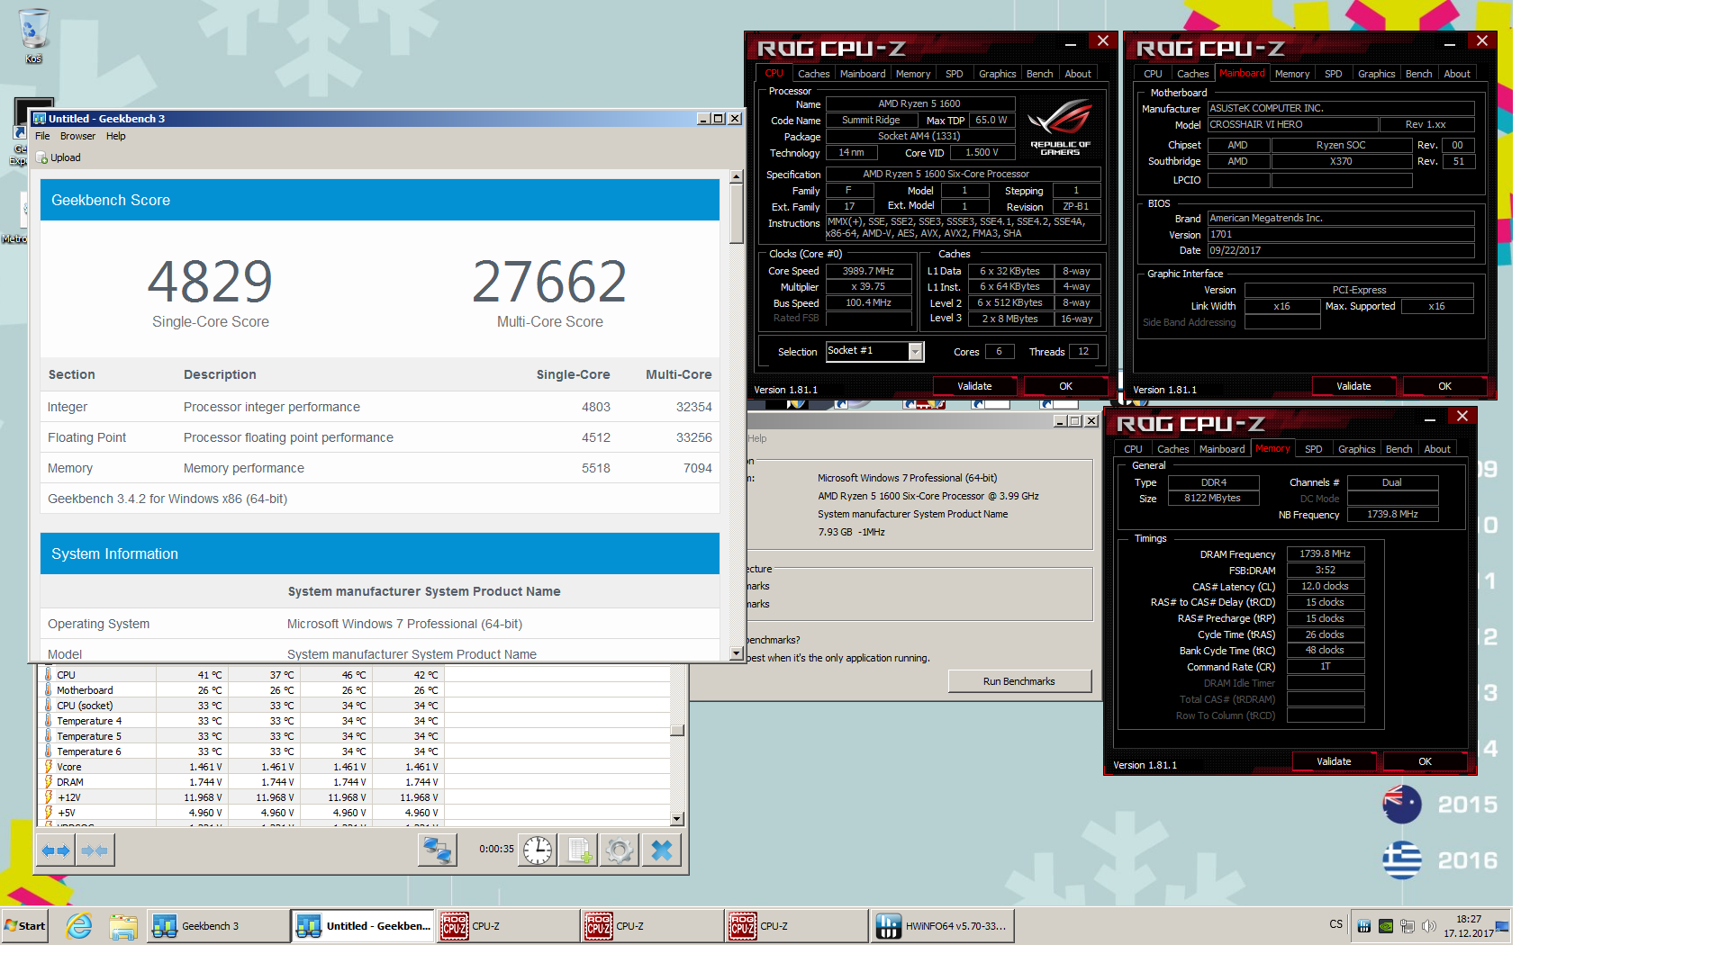Open SPD tab in the CPU-Z Mainboard window
This screenshot has width=1729, height=972.
point(1333,74)
